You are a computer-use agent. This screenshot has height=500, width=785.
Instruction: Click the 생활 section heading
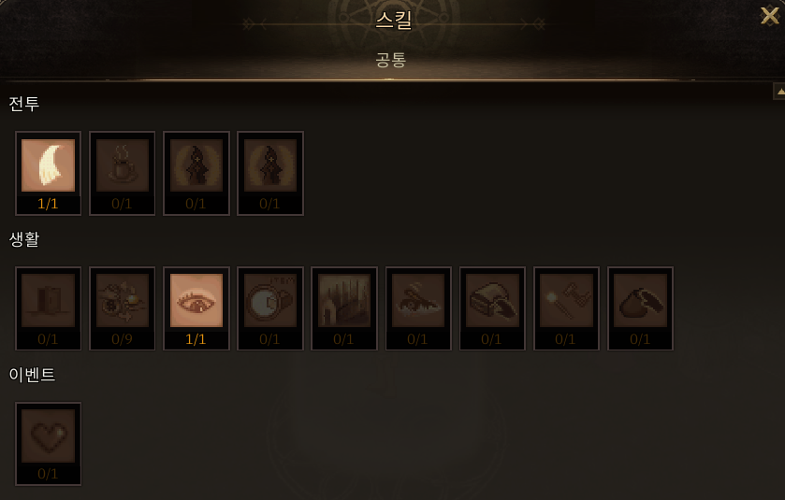click(x=24, y=239)
